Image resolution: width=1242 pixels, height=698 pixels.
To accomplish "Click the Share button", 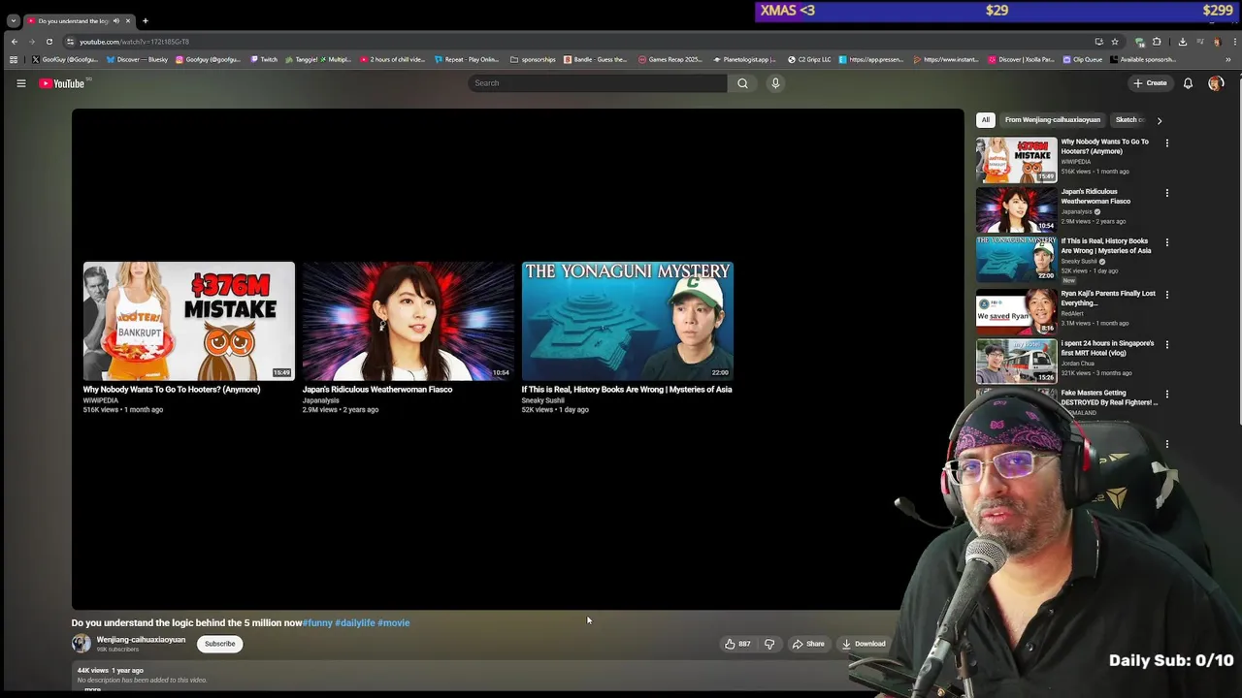I will click(x=808, y=644).
